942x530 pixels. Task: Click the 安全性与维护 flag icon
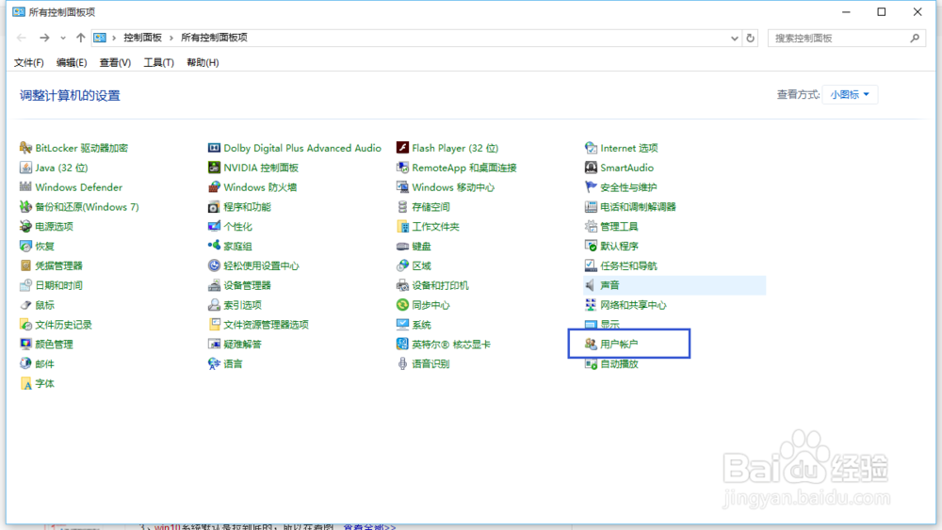click(591, 187)
